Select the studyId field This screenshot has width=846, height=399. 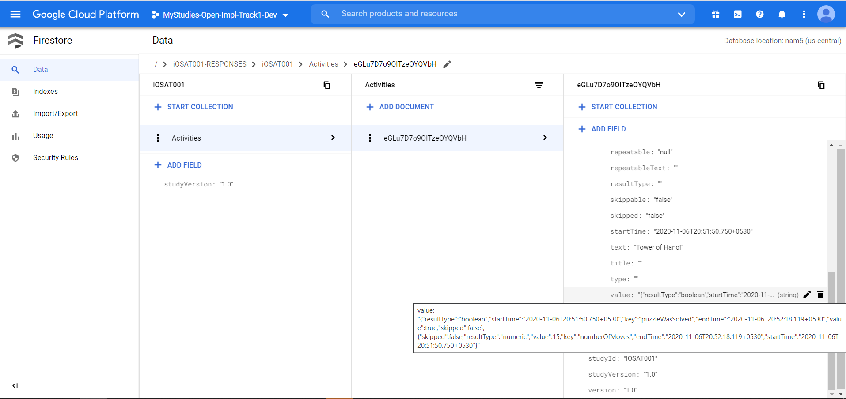[x=623, y=358]
